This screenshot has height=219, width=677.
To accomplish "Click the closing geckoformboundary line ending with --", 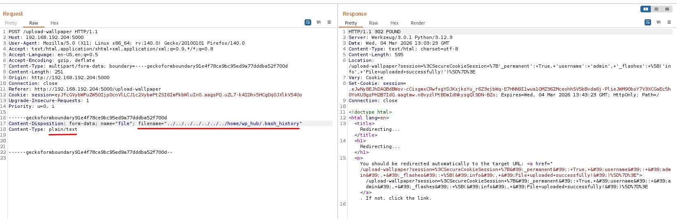I will click(x=90, y=152).
